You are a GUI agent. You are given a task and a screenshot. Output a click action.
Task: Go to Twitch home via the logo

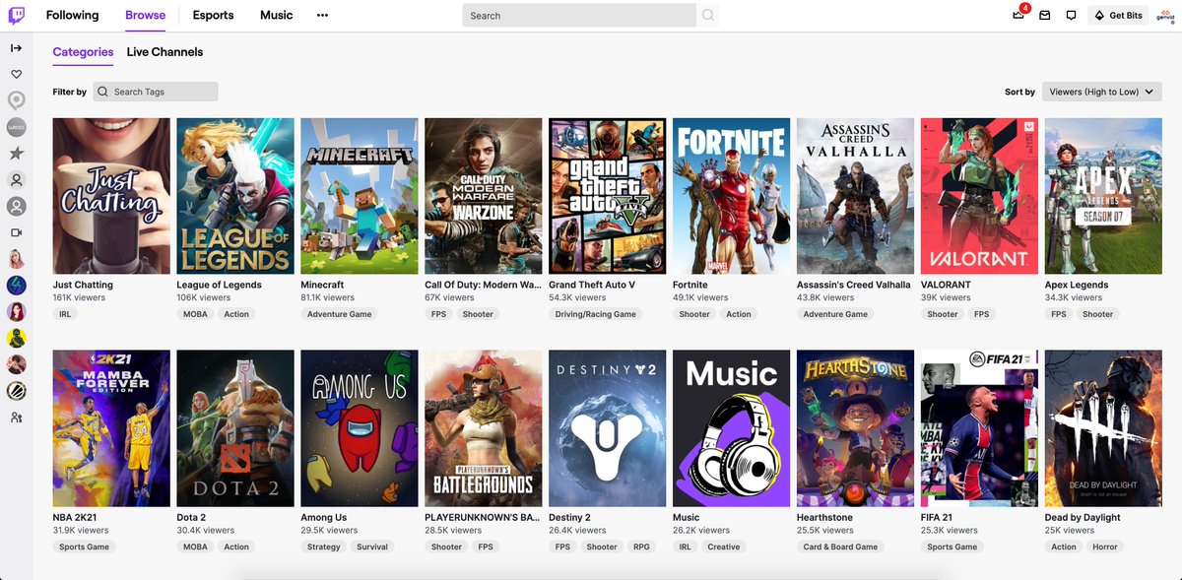tap(17, 15)
